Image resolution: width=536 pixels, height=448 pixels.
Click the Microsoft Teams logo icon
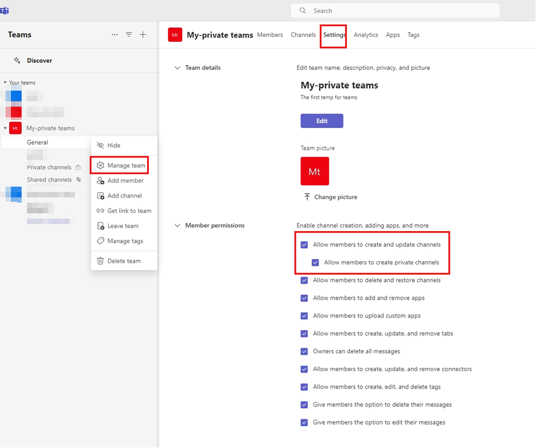click(5, 10)
